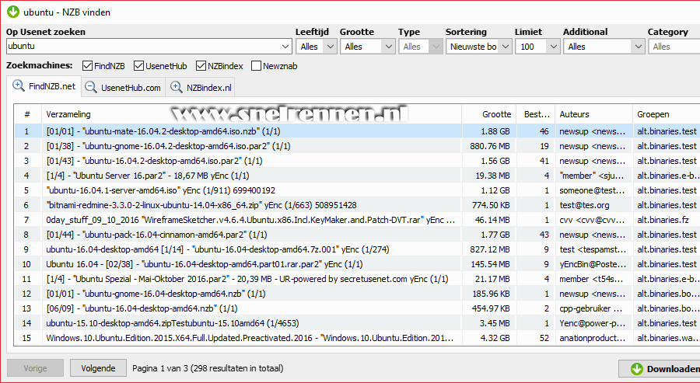Sort by the Verzameling column header

coord(252,114)
